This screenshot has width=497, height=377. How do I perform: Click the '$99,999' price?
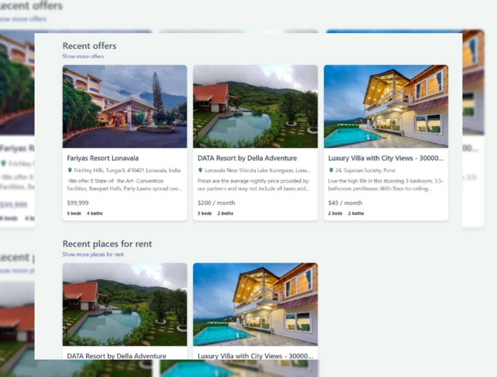(78, 203)
